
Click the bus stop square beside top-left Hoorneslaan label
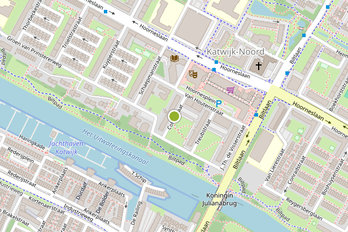click(x=106, y=12)
